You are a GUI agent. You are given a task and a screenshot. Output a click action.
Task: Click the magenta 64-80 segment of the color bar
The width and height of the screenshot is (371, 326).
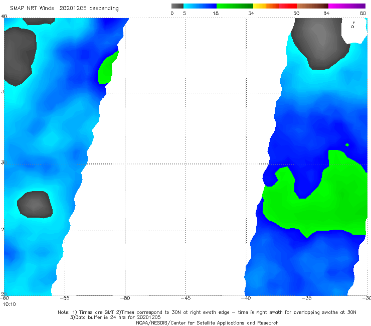pos(347,6)
